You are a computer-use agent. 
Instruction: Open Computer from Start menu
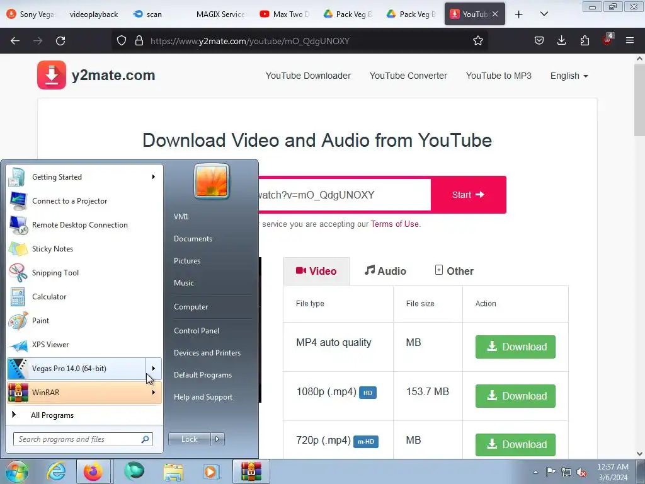(191, 307)
